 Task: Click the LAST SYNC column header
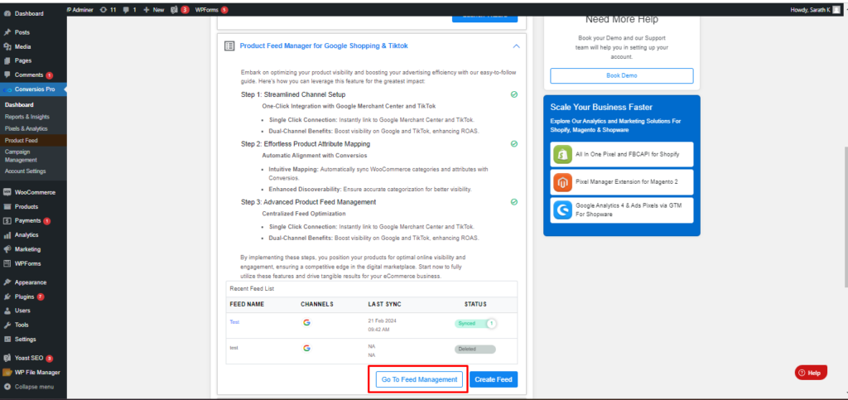[384, 304]
